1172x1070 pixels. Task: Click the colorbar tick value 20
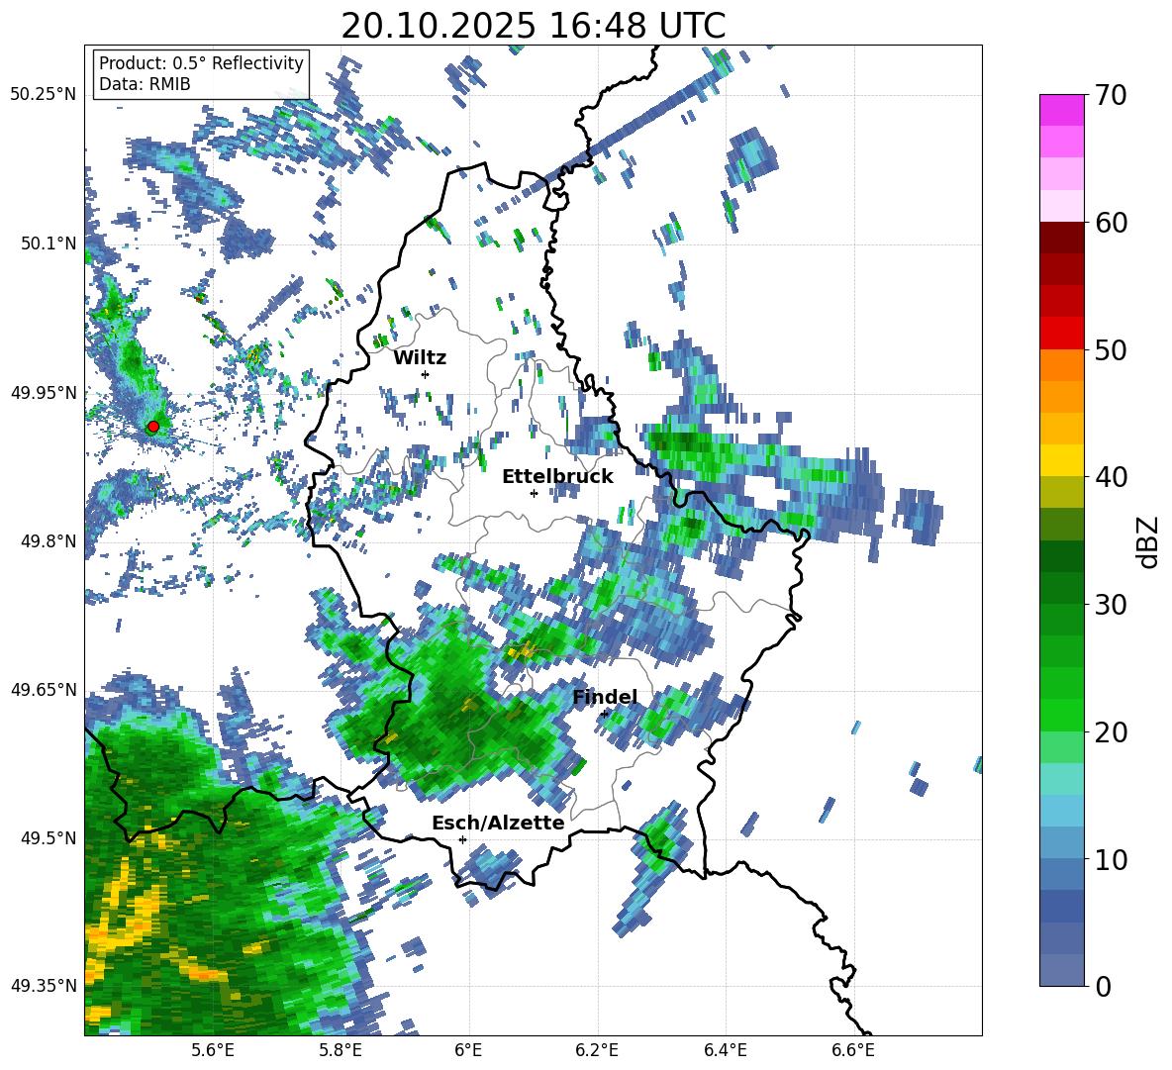click(1112, 732)
